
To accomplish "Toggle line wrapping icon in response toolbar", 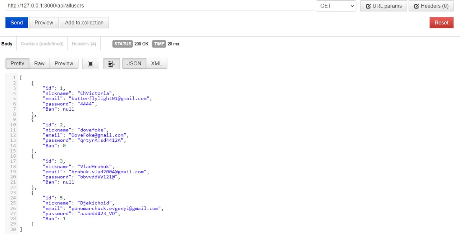I will 111,64.
